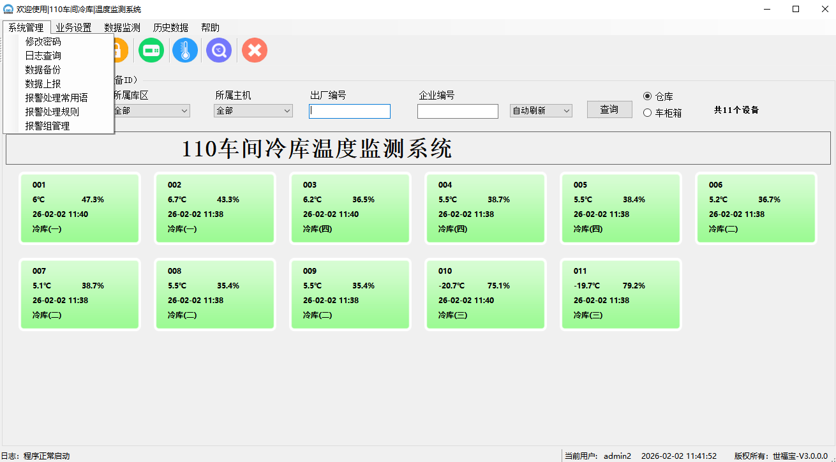Select device card 010 showing -20.7℃

point(486,294)
